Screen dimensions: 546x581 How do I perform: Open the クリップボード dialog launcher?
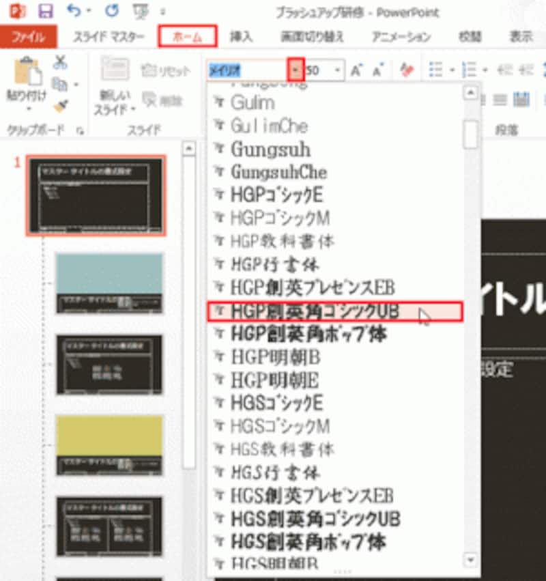tap(81, 130)
